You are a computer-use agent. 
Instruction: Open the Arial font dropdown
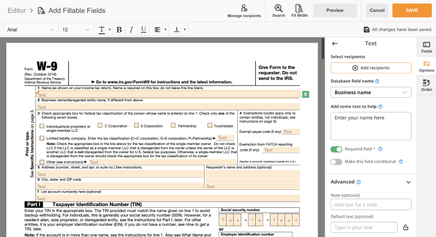[x=30, y=30]
